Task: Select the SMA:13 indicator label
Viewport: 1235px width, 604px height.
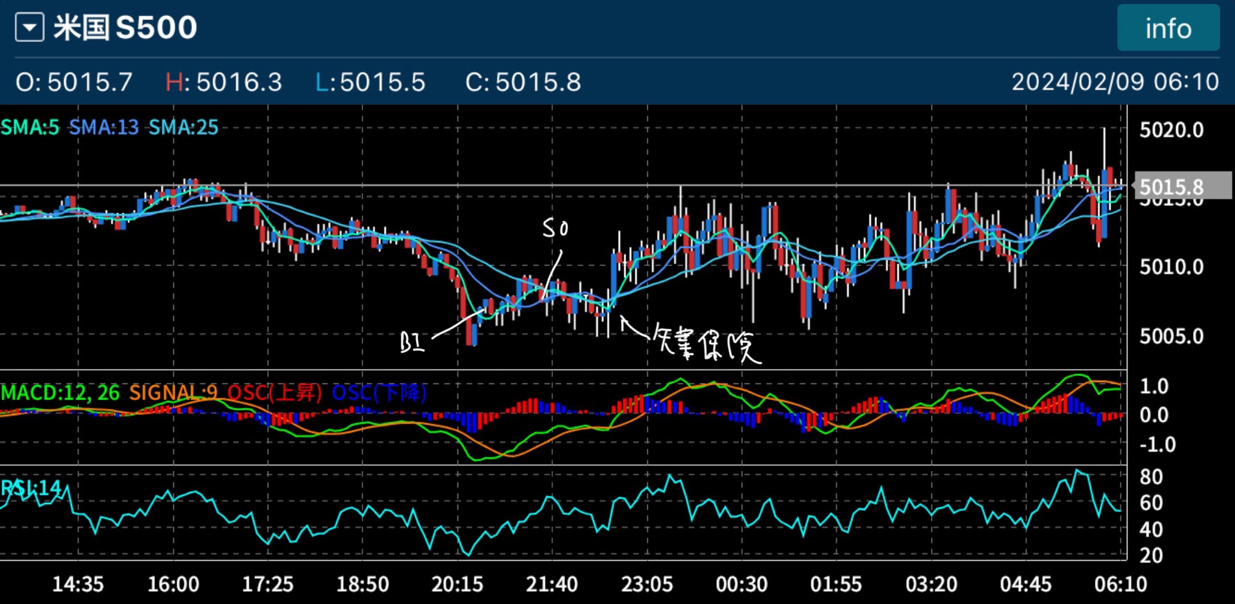Action: (104, 127)
